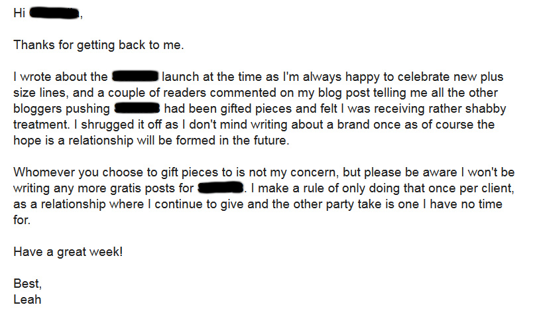Click the signature name "Leah"
This screenshot has height=311, width=533.
(x=27, y=299)
